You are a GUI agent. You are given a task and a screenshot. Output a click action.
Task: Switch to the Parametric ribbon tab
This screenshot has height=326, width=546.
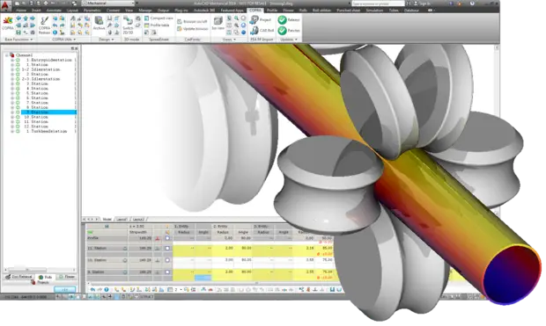(92, 11)
